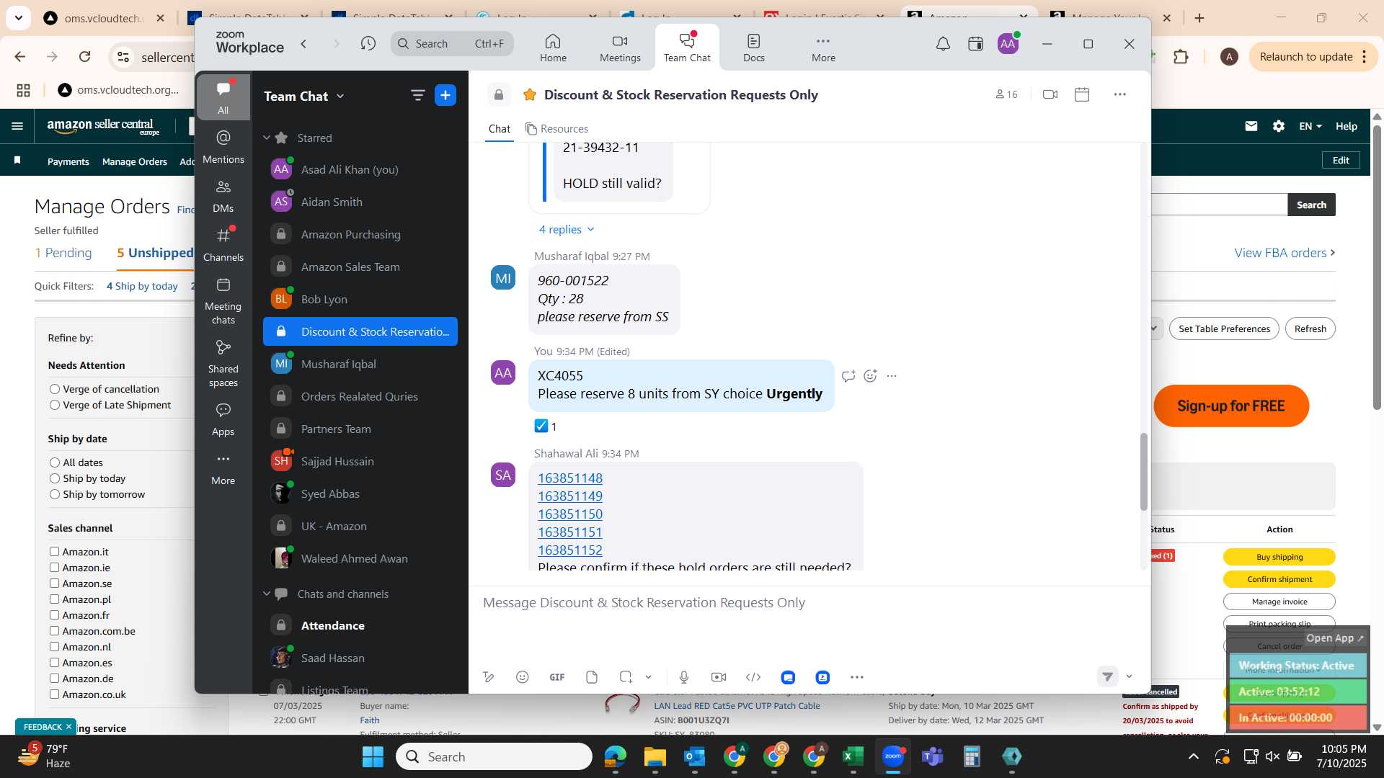Open DMs in Zoom sidebar
The width and height of the screenshot is (1384, 778).
coord(223,196)
